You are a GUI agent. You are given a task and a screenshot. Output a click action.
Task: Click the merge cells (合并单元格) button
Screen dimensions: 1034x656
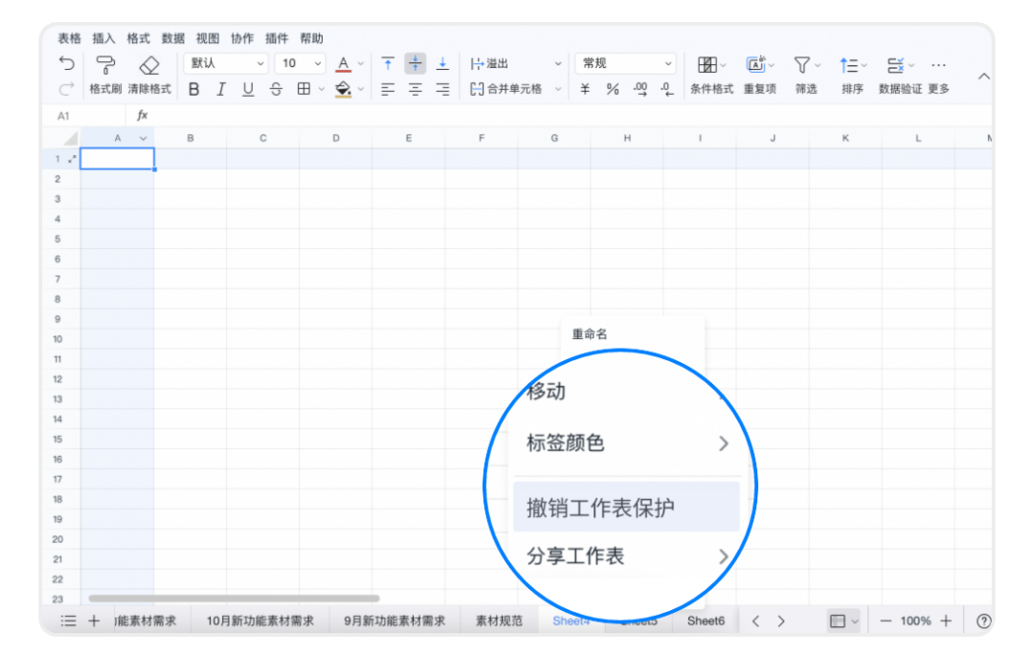coord(507,89)
